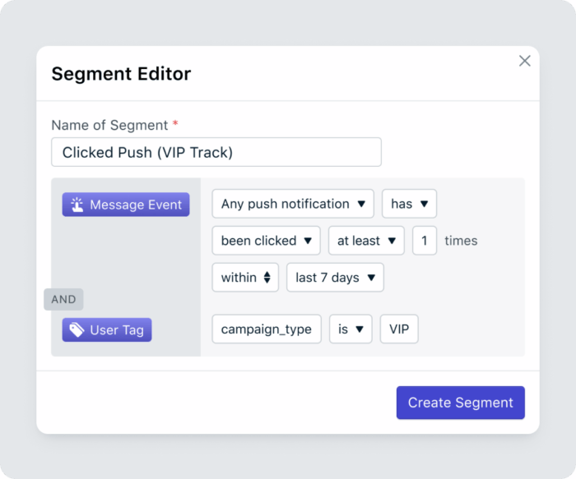Click the times count field showing 1

point(425,241)
